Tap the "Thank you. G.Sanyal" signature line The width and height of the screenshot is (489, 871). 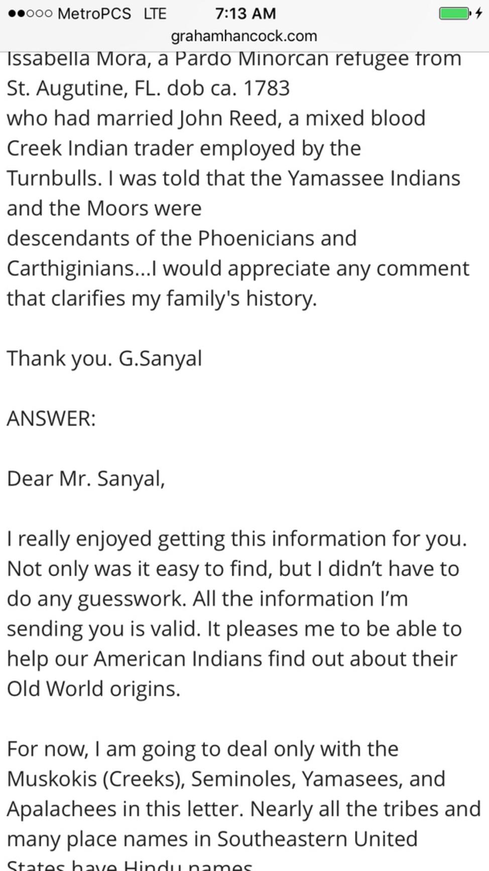point(104,359)
